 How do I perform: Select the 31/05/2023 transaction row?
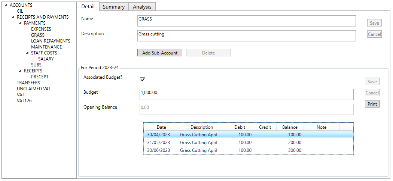[x=249, y=143]
